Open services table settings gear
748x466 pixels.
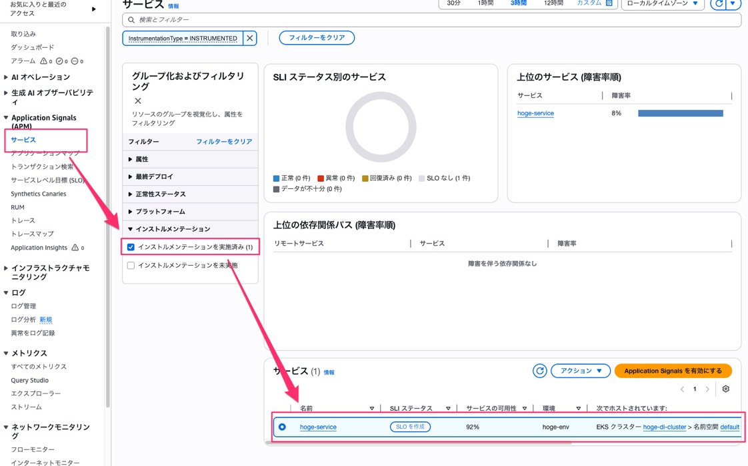tap(725, 389)
